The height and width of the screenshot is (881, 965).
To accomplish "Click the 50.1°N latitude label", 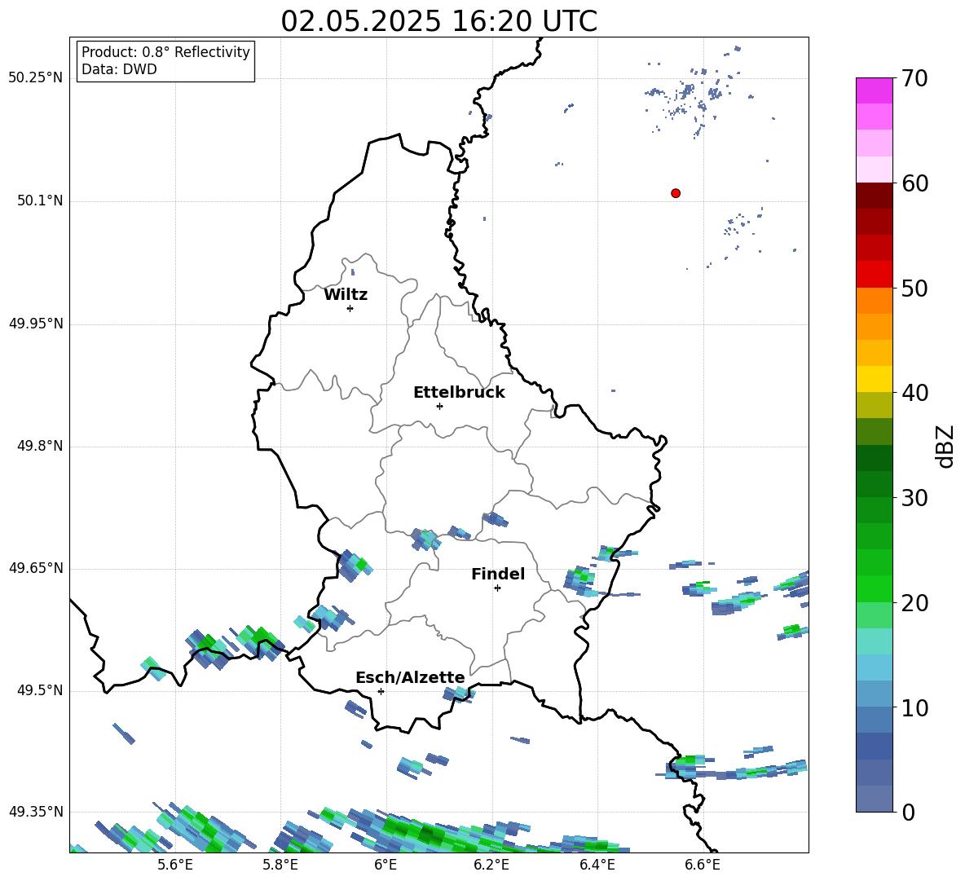I will pos(39,200).
